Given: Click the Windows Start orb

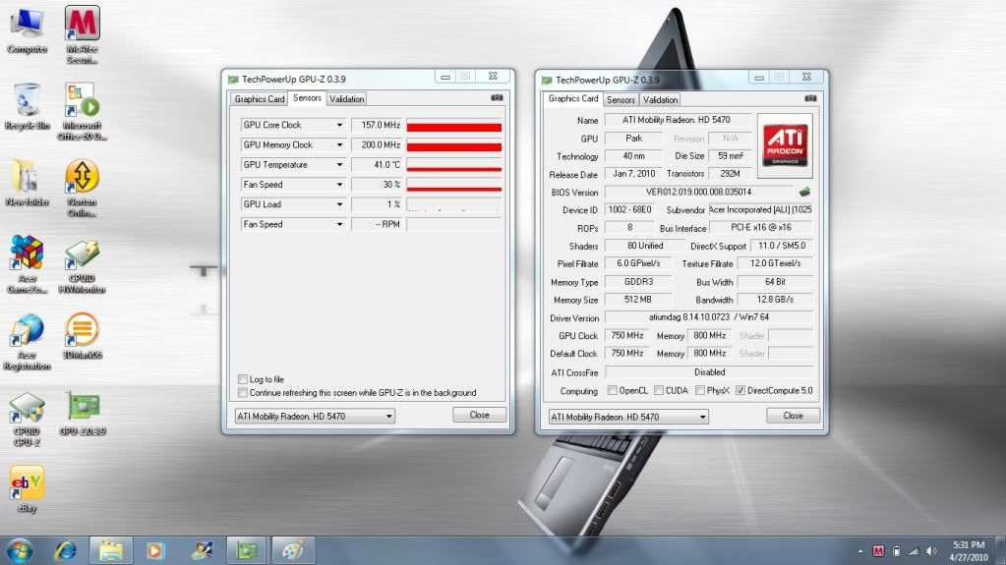Looking at the screenshot, I should click(20, 551).
